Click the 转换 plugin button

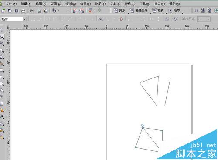[158, 10]
